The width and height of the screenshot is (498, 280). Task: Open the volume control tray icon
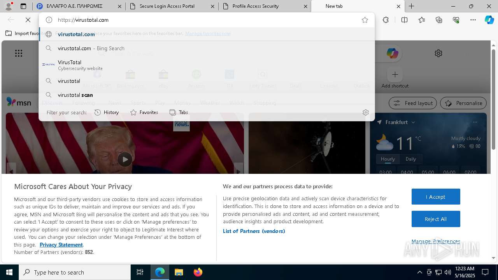(x=448, y=272)
